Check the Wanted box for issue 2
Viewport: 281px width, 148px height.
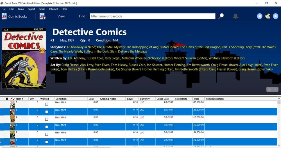pos(47,104)
